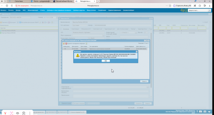This screenshot has height=115, width=214.
Task: Switch to Основная tab in Карточка ОС
Action: coord(66,29)
